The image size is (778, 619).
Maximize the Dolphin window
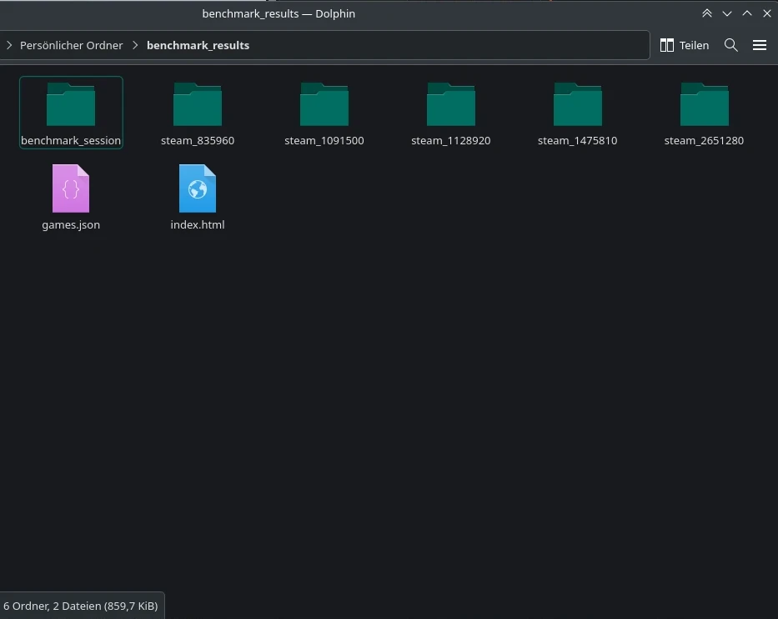pyautogui.click(x=747, y=13)
